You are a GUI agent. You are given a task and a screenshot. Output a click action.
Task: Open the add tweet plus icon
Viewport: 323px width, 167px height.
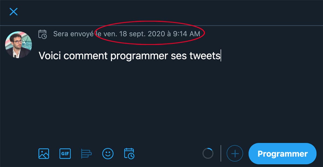(235, 154)
